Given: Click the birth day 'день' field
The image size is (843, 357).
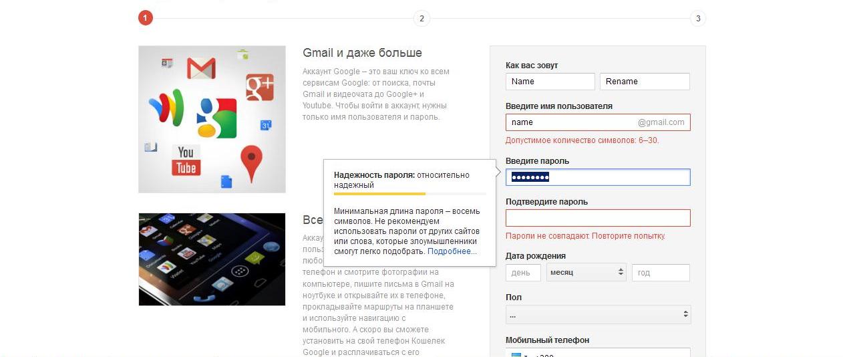Looking at the screenshot, I should click(x=523, y=273).
